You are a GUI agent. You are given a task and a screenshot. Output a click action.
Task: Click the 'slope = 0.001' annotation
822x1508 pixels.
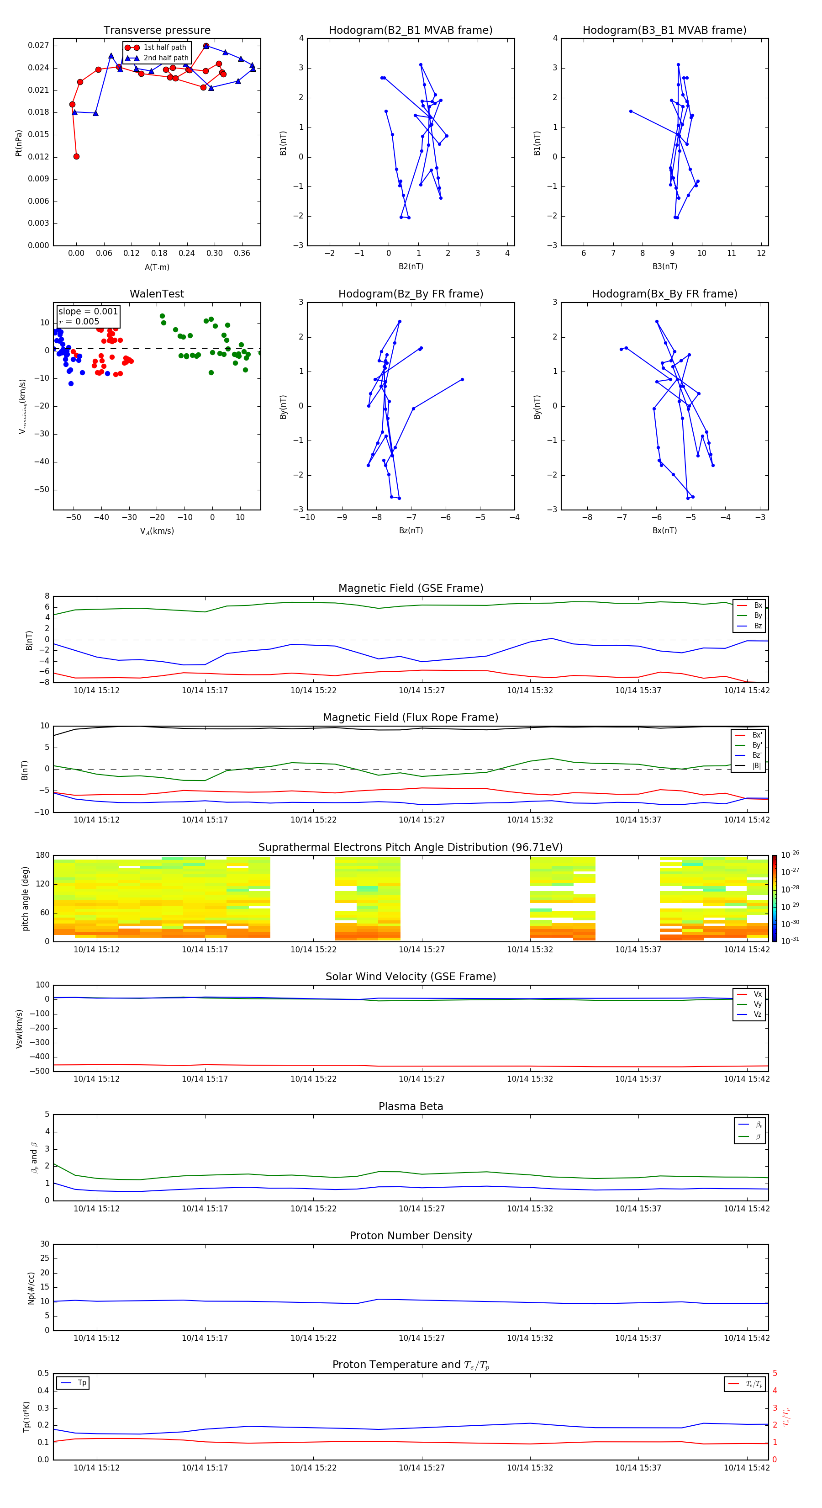[88, 312]
